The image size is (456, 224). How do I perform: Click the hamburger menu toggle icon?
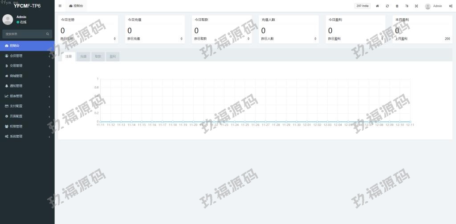pyautogui.click(x=60, y=6)
